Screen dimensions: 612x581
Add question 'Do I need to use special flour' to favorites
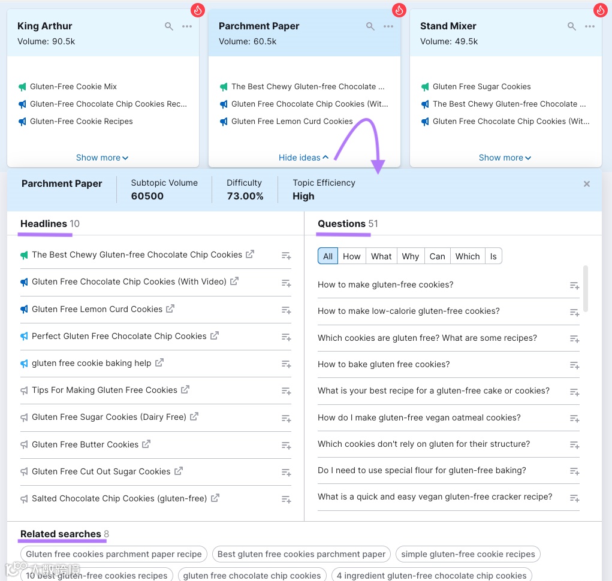click(x=574, y=471)
